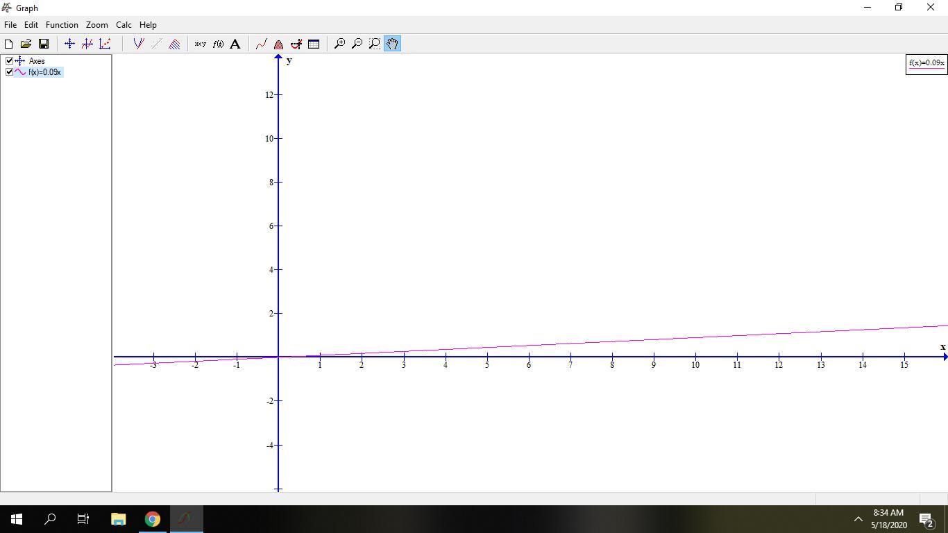Restore down the Graph window
The width and height of the screenshot is (948, 533).
[899, 8]
